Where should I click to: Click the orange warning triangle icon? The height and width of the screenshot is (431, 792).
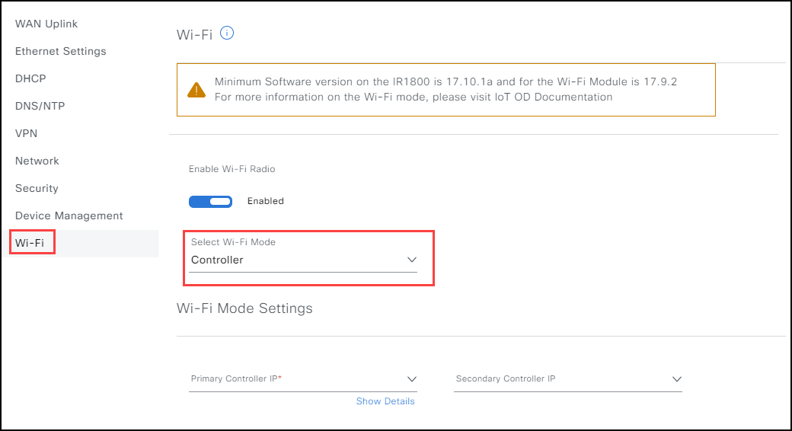tap(196, 90)
